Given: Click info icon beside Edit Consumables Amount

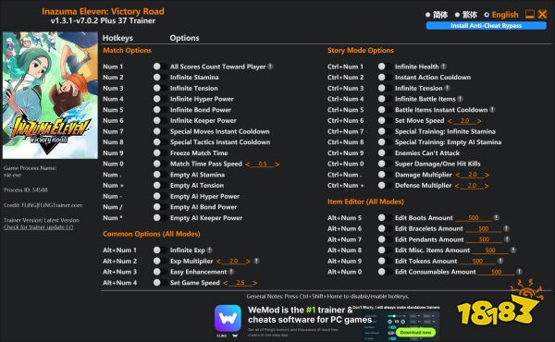Looking at the screenshot, I should click(x=519, y=272).
